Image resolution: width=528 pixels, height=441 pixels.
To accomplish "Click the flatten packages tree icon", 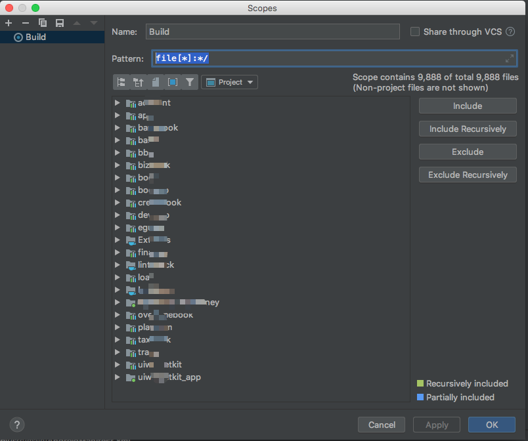I will (121, 82).
